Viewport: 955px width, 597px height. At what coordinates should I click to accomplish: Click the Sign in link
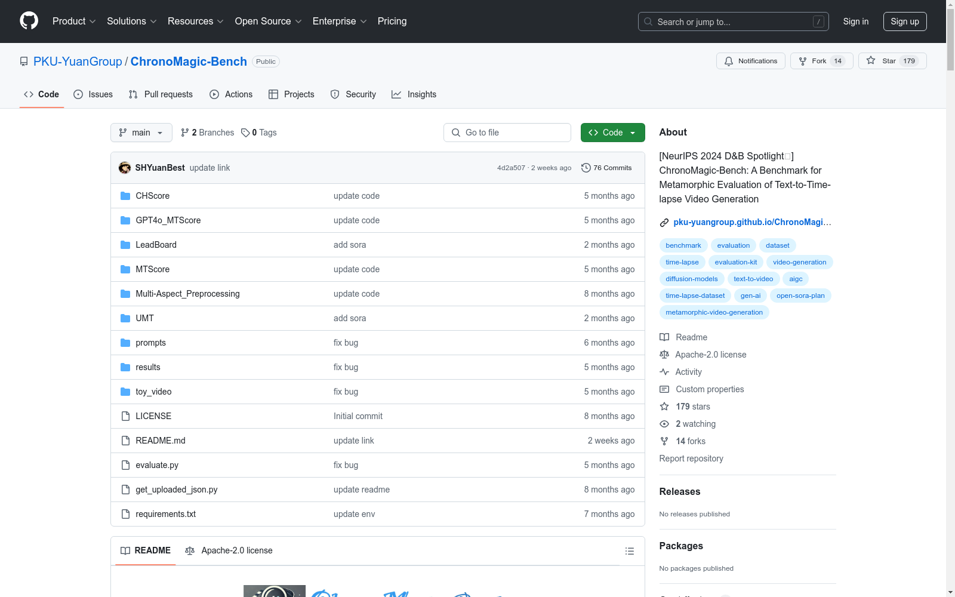[856, 21]
